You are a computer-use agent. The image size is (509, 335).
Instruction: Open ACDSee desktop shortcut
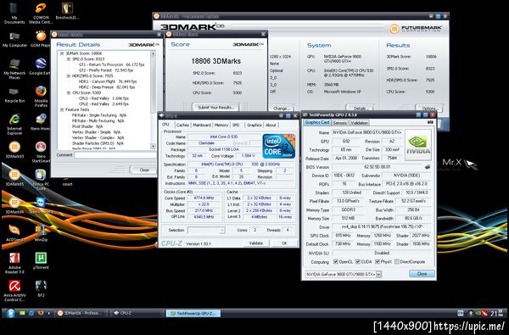[14, 233]
